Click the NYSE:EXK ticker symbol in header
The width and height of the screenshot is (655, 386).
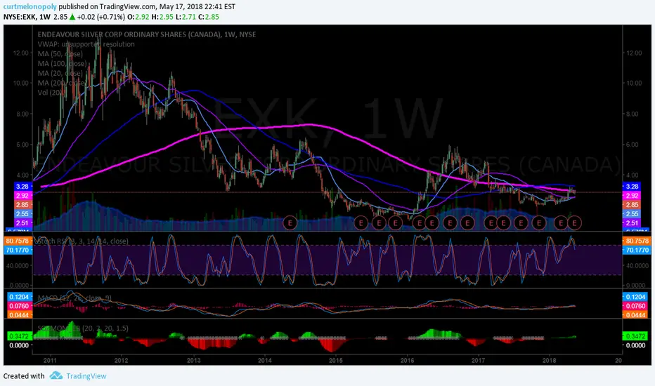coord(19,17)
